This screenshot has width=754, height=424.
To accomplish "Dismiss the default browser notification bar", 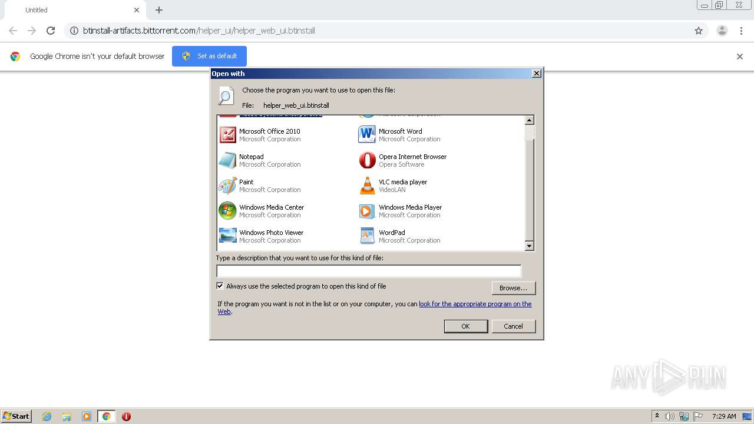I will coord(740,57).
